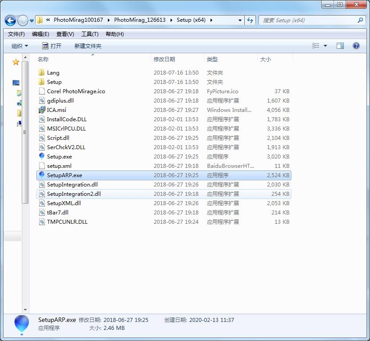Select the TMPCUNLR.DLL file icon

point(42,222)
